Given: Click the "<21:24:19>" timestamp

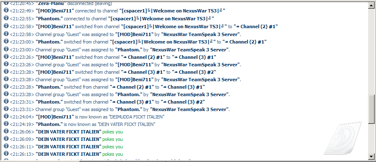Looking at the screenshot, I should pos(22,125).
